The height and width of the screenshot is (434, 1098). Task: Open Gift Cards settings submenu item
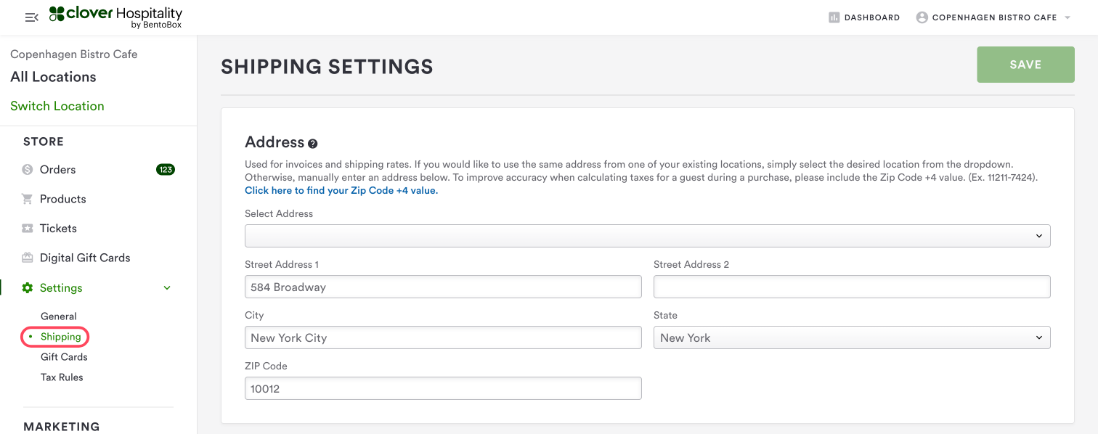(64, 357)
